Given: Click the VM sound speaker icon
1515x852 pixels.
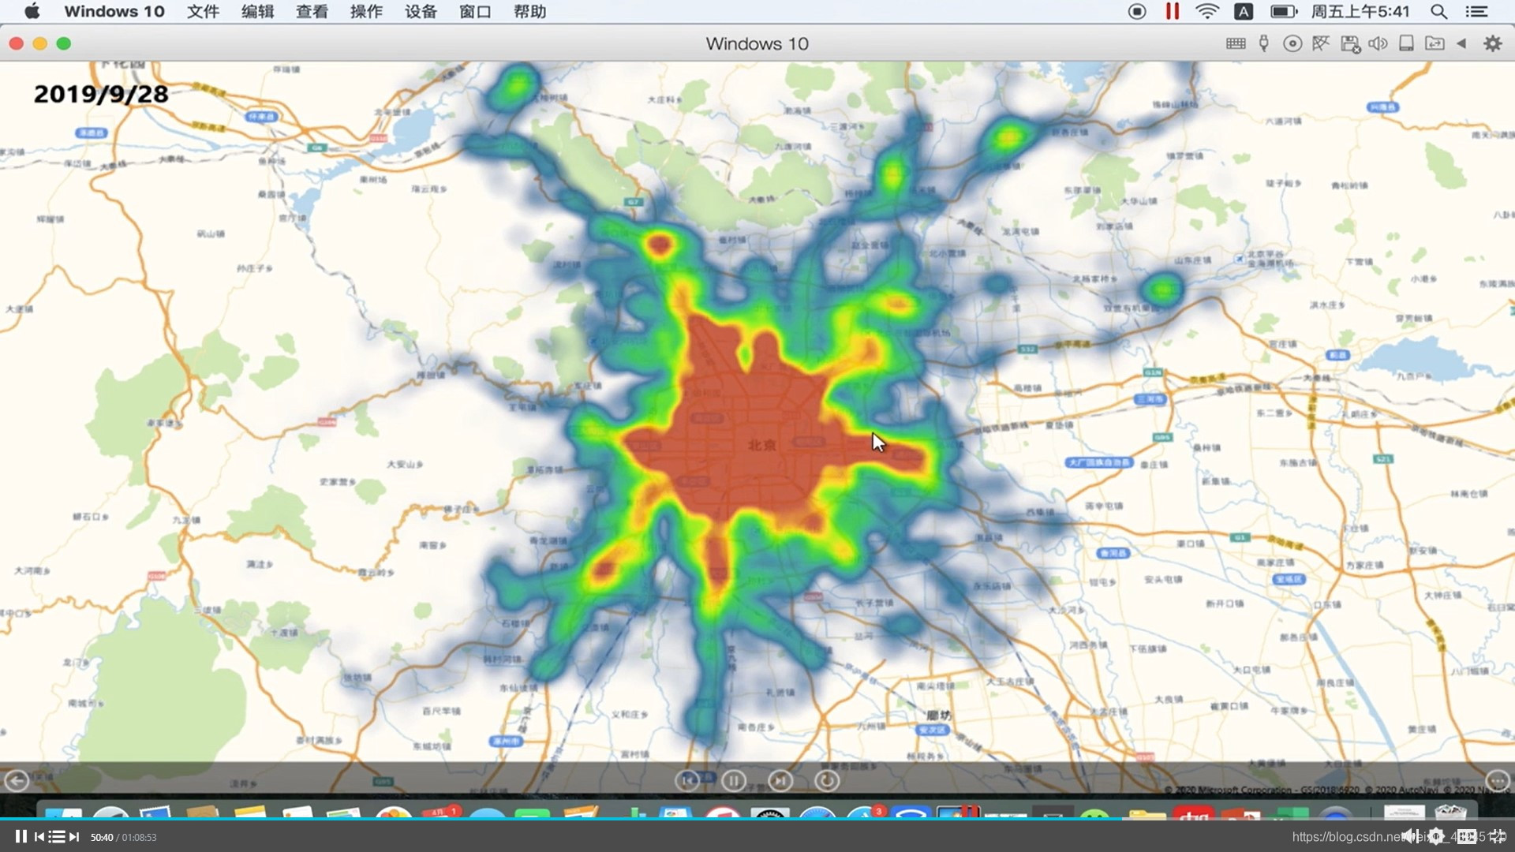Looking at the screenshot, I should [1378, 43].
